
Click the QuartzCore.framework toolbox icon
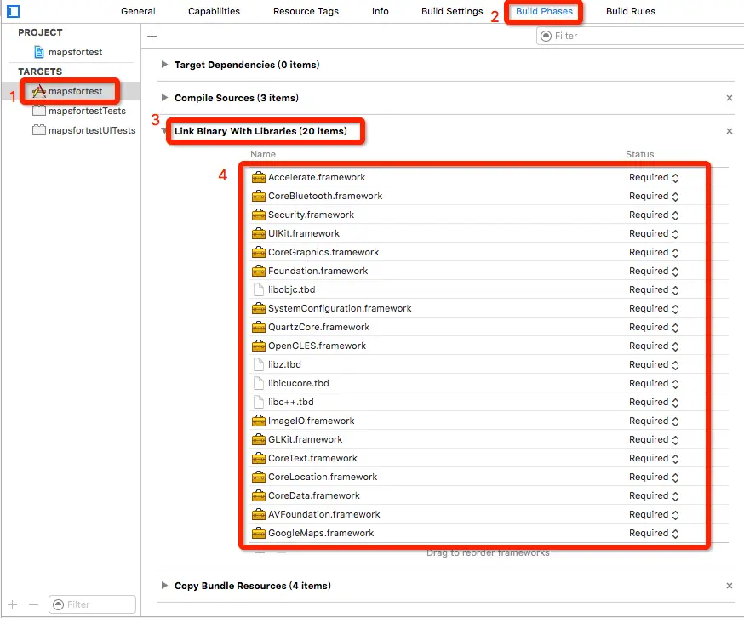click(x=259, y=327)
